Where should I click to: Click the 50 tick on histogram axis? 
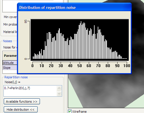pos(80,66)
